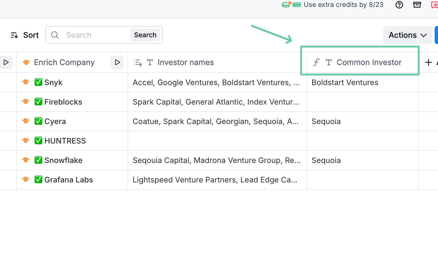
Task: Open the Spark Capital, General Atlantic investor cell
Action: click(x=217, y=102)
